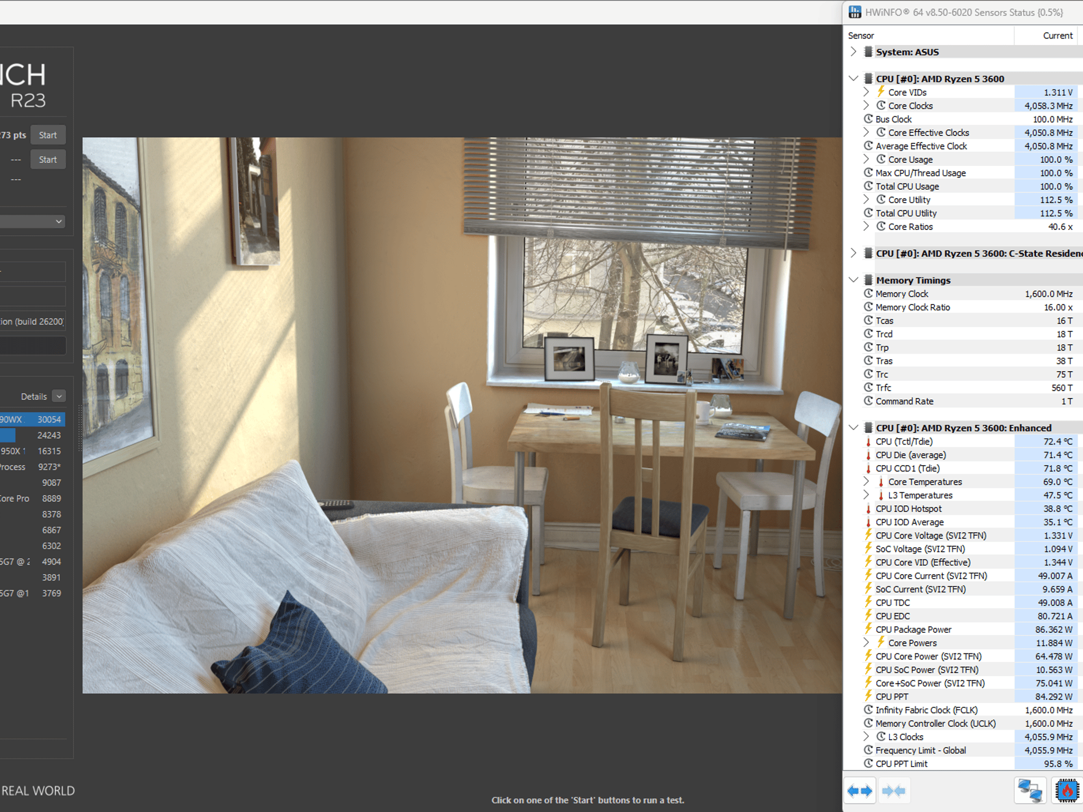1083x812 pixels.
Task: Expand the Core Temperatures row
Action: pyautogui.click(x=866, y=482)
